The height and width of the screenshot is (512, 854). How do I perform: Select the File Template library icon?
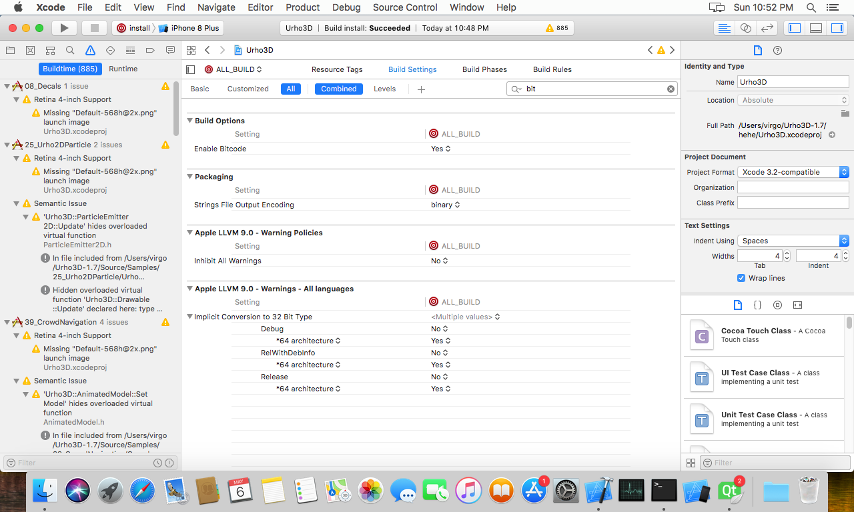pyautogui.click(x=737, y=305)
